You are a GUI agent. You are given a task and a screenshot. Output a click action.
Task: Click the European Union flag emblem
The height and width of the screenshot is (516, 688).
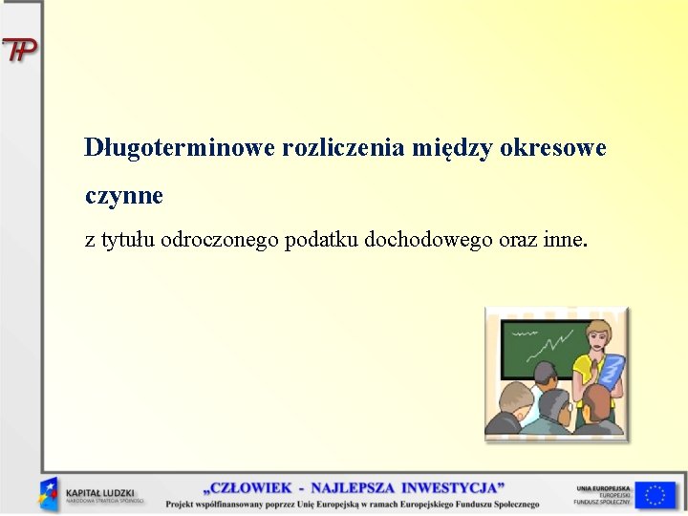[656, 495]
